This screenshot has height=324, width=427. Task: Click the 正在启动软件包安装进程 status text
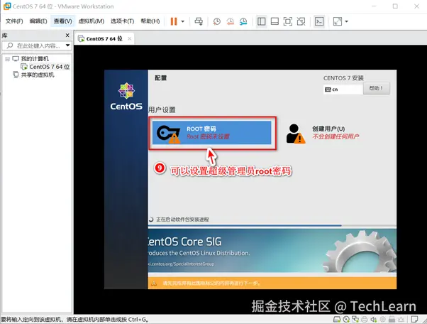point(182,220)
